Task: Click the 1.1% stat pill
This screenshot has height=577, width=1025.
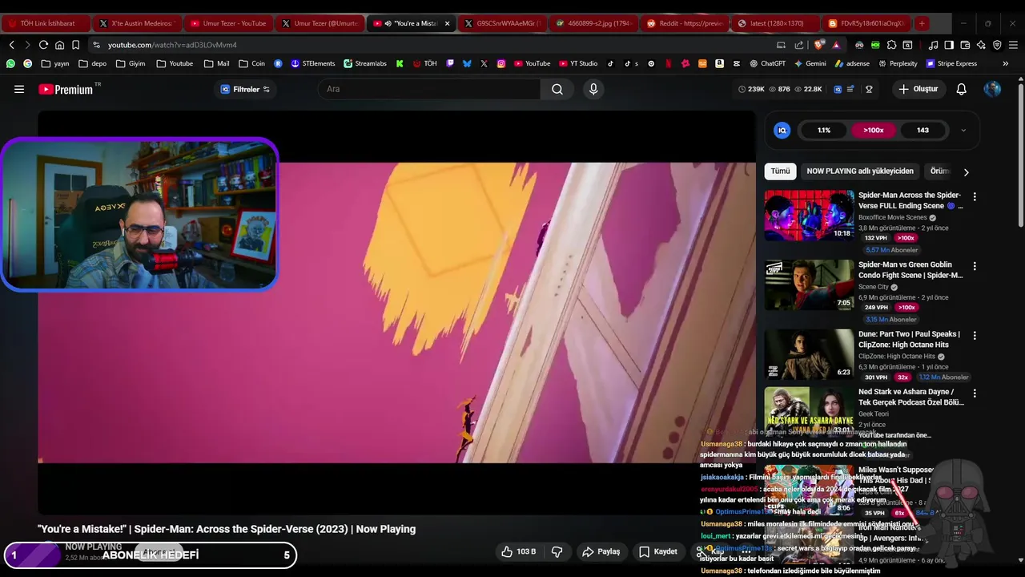Action: point(824,130)
